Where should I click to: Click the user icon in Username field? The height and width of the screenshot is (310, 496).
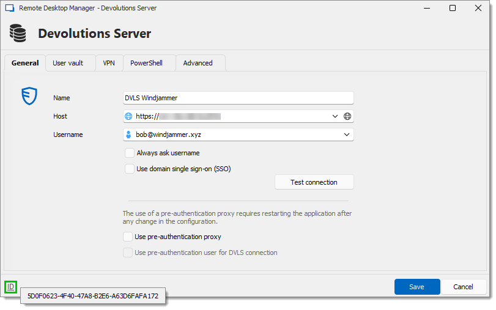128,135
